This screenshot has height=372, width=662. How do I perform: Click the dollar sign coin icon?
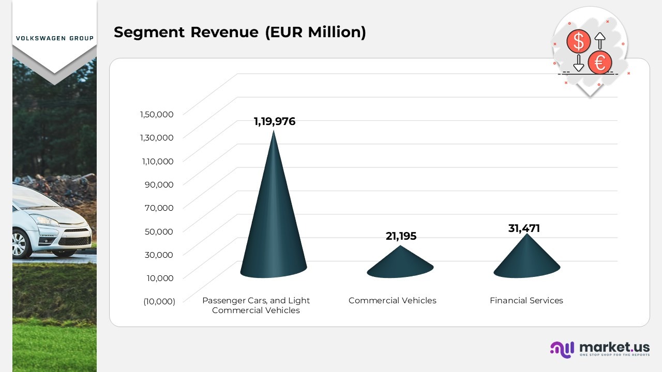[x=578, y=42]
